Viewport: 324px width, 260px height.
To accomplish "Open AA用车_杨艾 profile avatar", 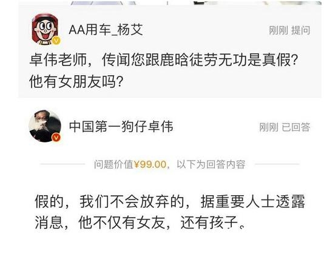I will 46,29.
